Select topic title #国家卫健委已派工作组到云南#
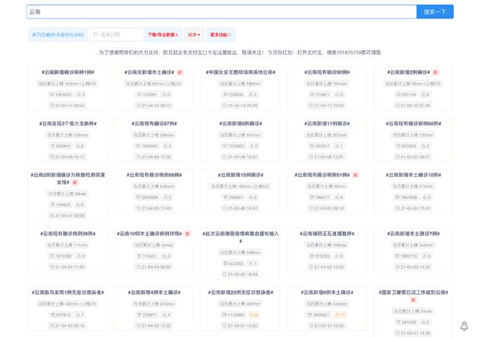Screen dimensions: 480x338 pos(414,293)
